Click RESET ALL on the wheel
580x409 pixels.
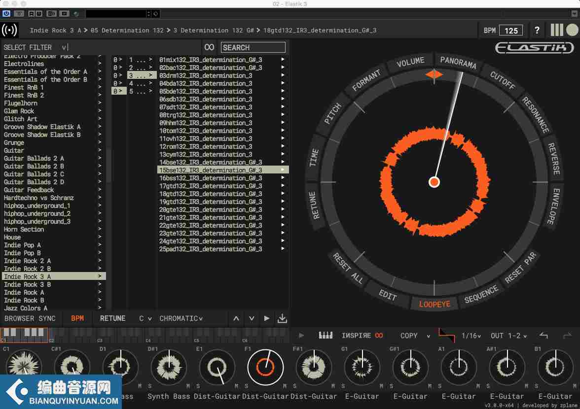(347, 268)
